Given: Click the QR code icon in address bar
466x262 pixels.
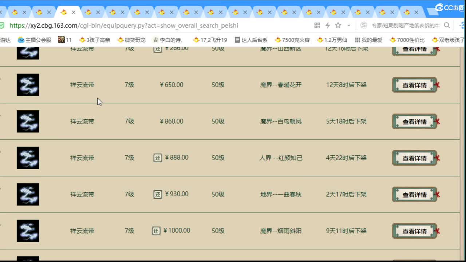Looking at the screenshot, I should 317,25.
